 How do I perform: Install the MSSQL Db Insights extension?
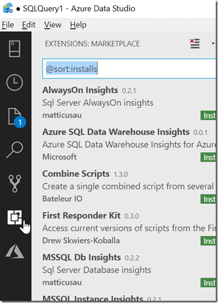208,283
